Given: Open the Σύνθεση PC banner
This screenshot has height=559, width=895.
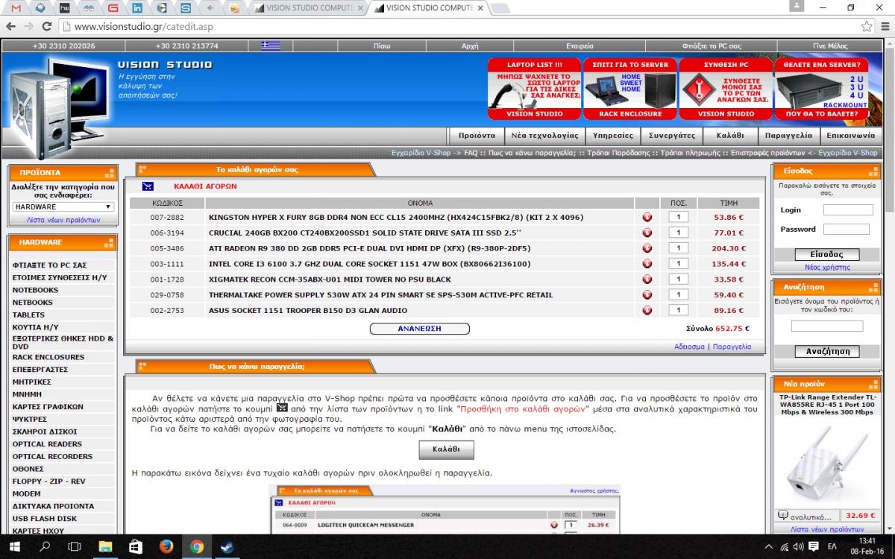Looking at the screenshot, I should (x=726, y=89).
